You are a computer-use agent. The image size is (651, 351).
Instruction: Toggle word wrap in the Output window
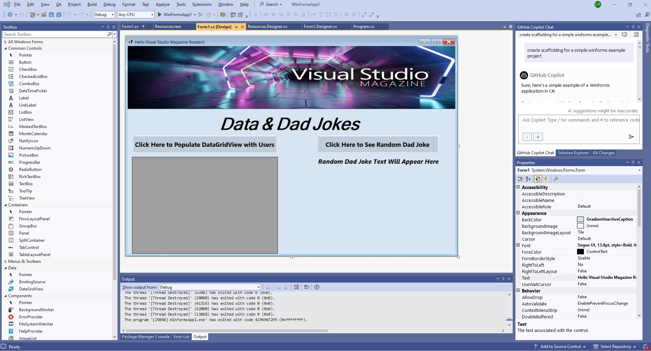pos(307,287)
